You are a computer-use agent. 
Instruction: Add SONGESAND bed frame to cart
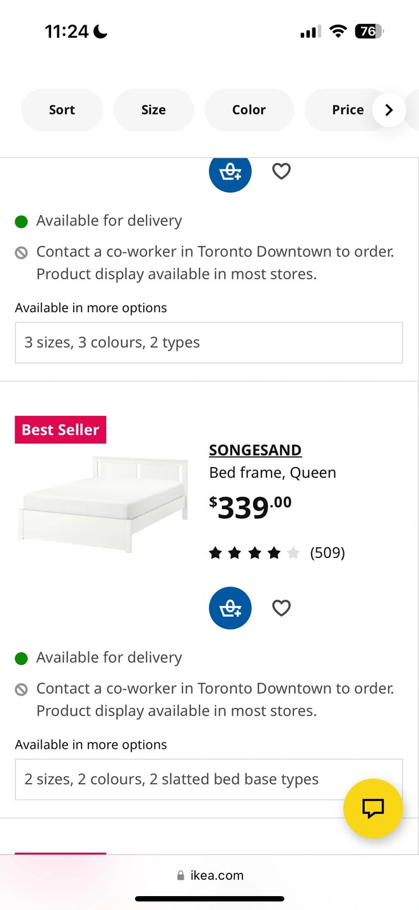pyautogui.click(x=230, y=608)
